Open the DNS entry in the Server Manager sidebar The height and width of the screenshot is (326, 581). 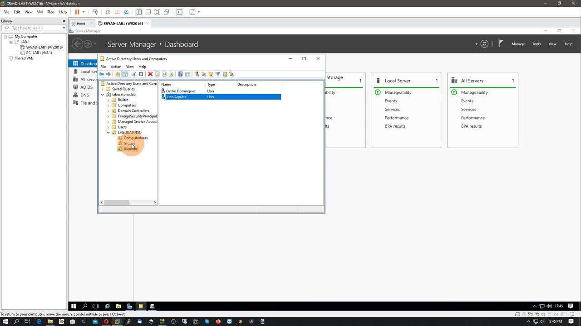[x=84, y=95]
